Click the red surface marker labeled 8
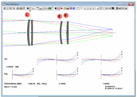The height and width of the screenshot is (97, 137). click(66, 15)
